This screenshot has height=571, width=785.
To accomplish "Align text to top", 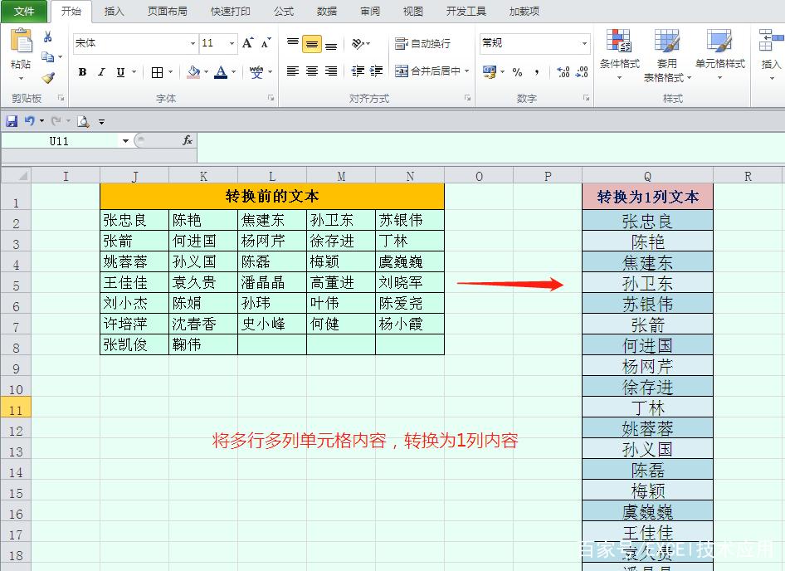I will point(293,43).
